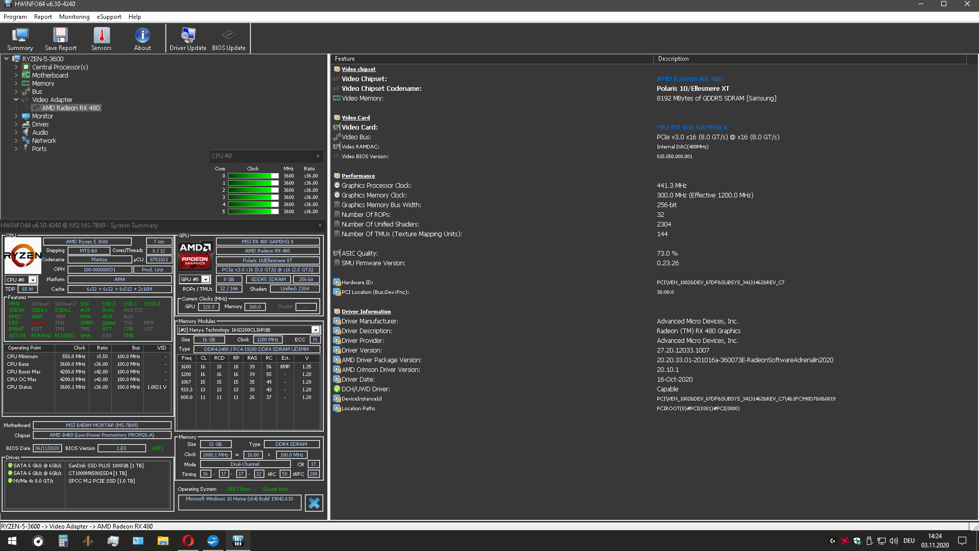Screen dimensions: 979x551
Task: Open the Summary toolbar icon
Action: tap(20, 39)
